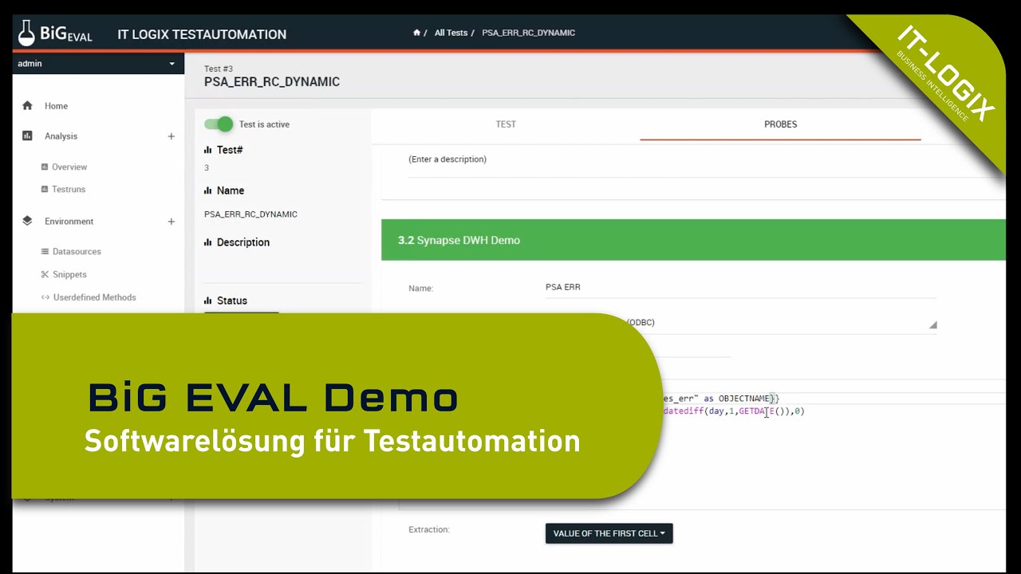Click the Extraction label
This screenshot has height=574, width=1021.
click(x=429, y=529)
